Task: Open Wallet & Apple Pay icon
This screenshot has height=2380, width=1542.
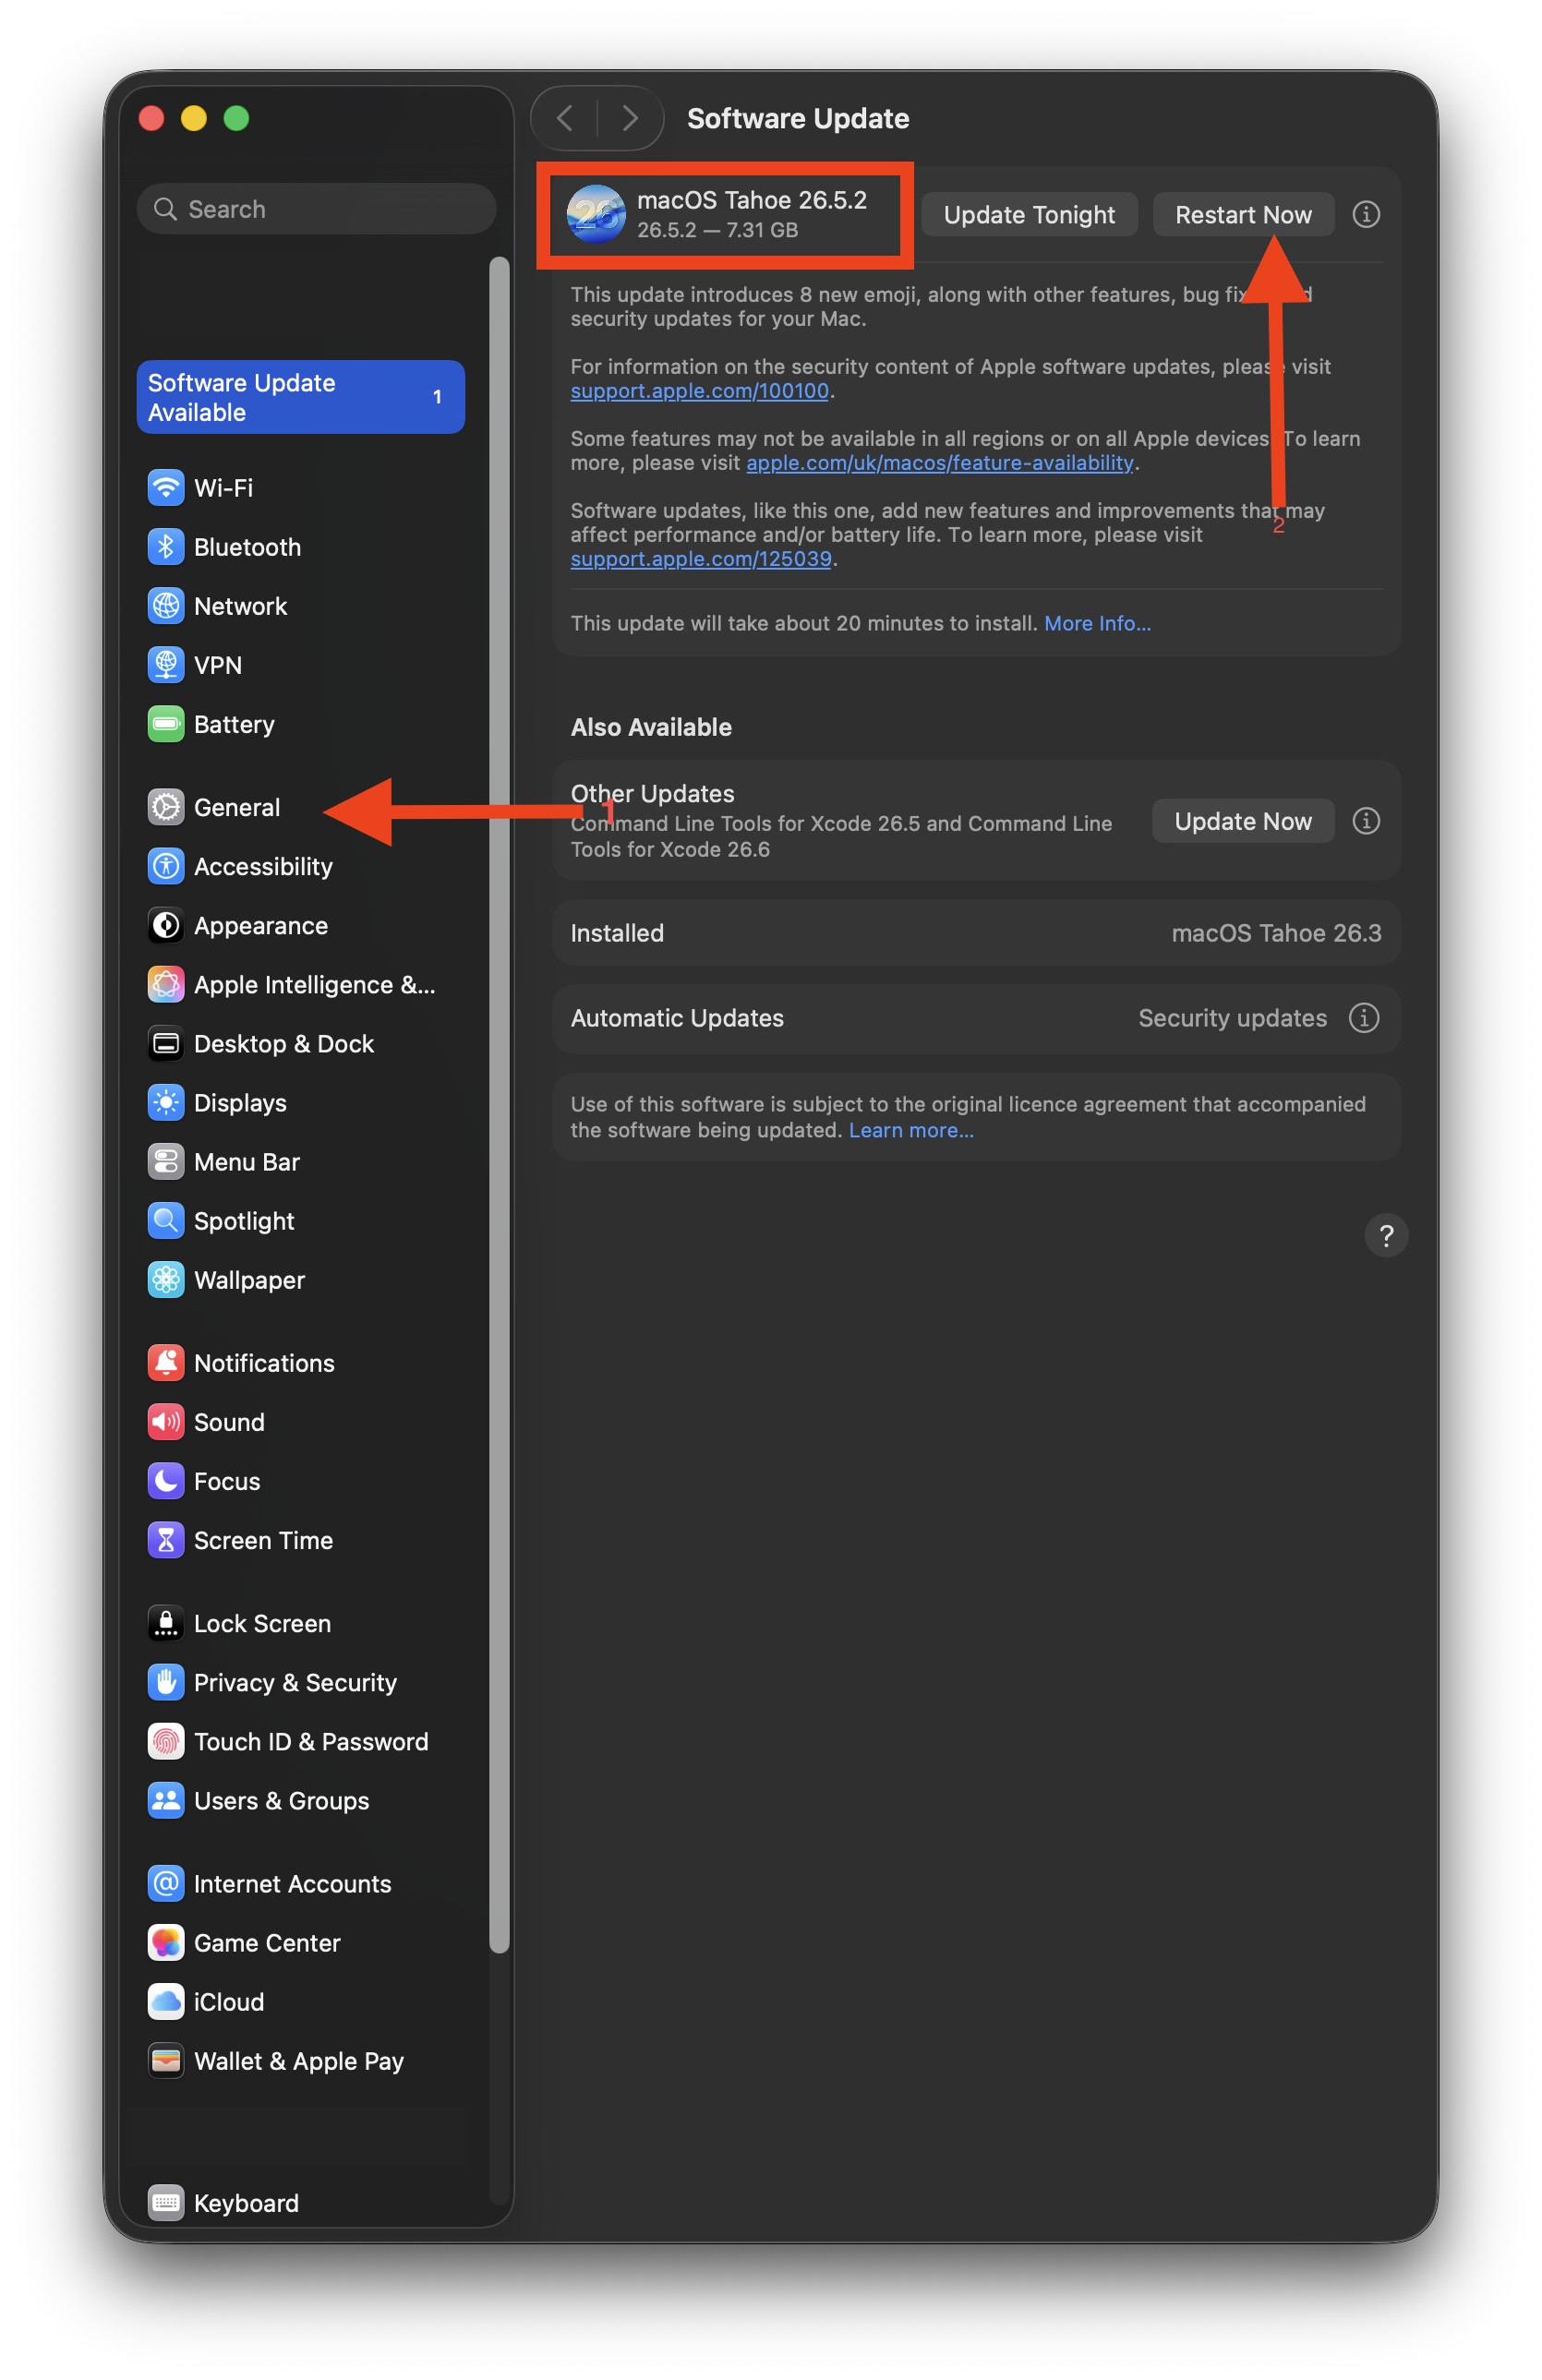Action: (166, 2059)
